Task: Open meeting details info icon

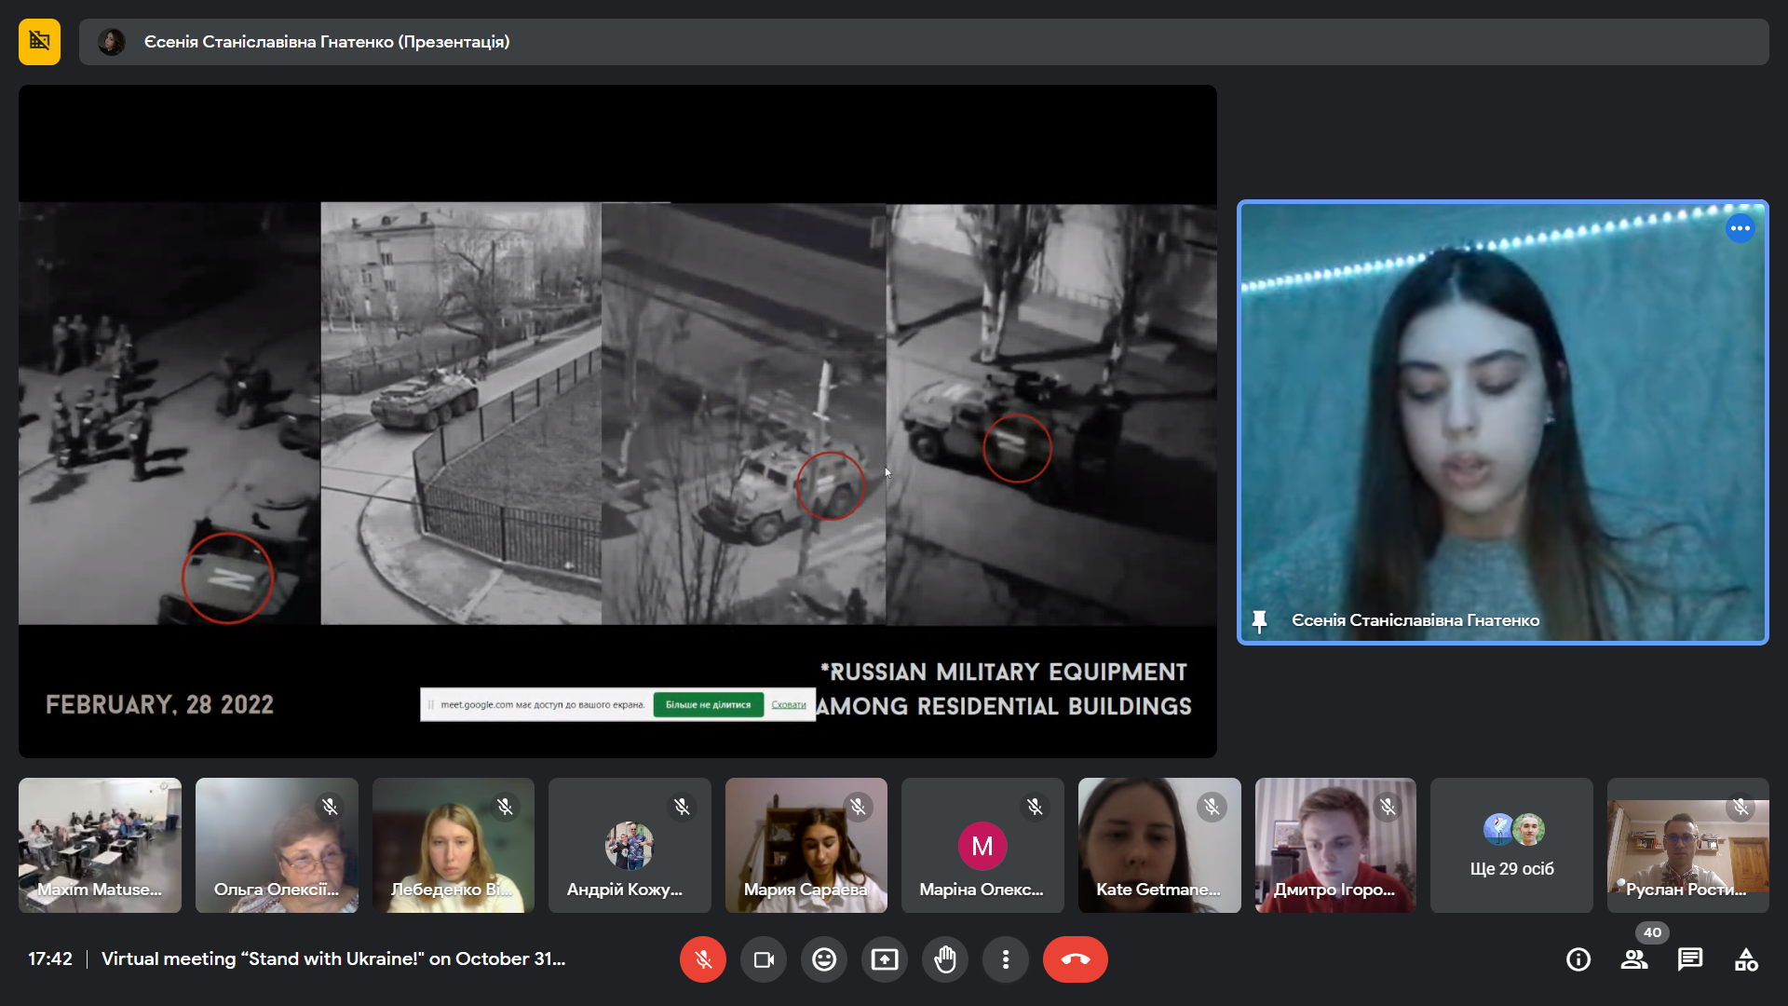Action: (1578, 959)
